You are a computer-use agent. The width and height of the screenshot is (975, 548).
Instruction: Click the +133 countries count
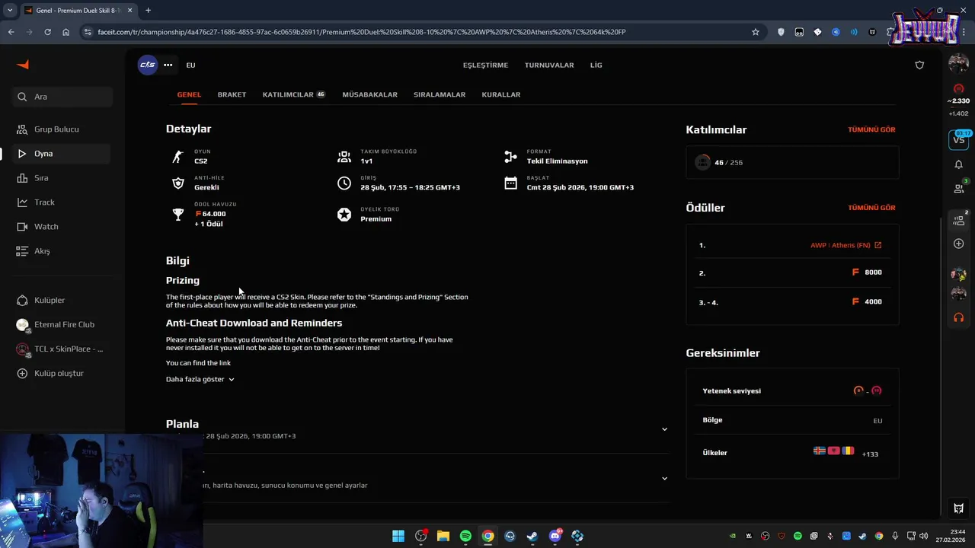(x=870, y=454)
